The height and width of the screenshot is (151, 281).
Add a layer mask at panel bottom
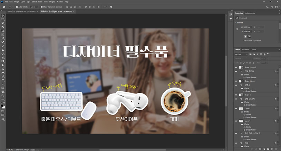[260, 149]
